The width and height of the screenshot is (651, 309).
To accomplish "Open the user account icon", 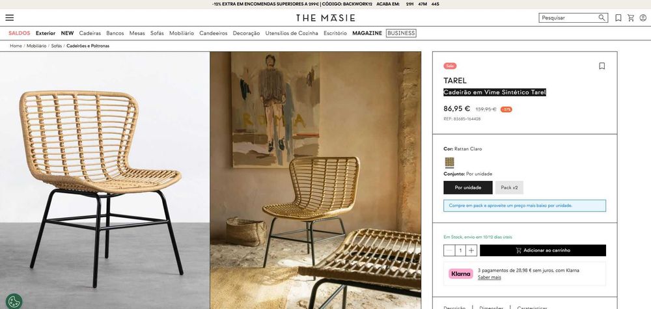I will [x=643, y=18].
